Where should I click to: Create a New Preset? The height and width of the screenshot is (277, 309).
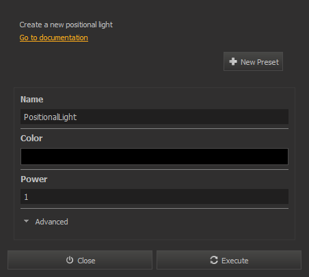pos(253,61)
